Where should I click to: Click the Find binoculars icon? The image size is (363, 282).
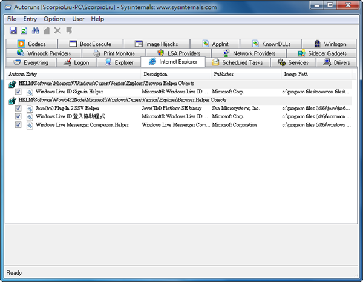(x=35, y=30)
